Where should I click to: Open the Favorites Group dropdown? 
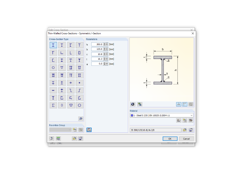60,130
